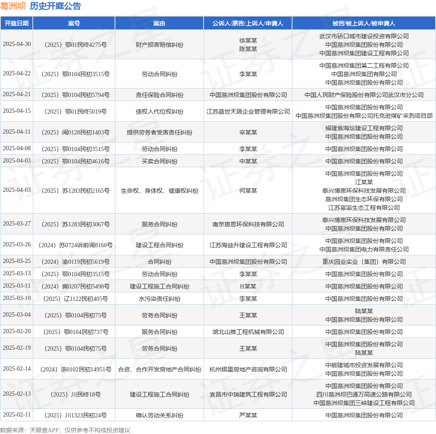The image size is (436, 434).
Task: Click defendant 中国人民财产保险股份有限公司武汉市分公司
Action: click(x=364, y=95)
